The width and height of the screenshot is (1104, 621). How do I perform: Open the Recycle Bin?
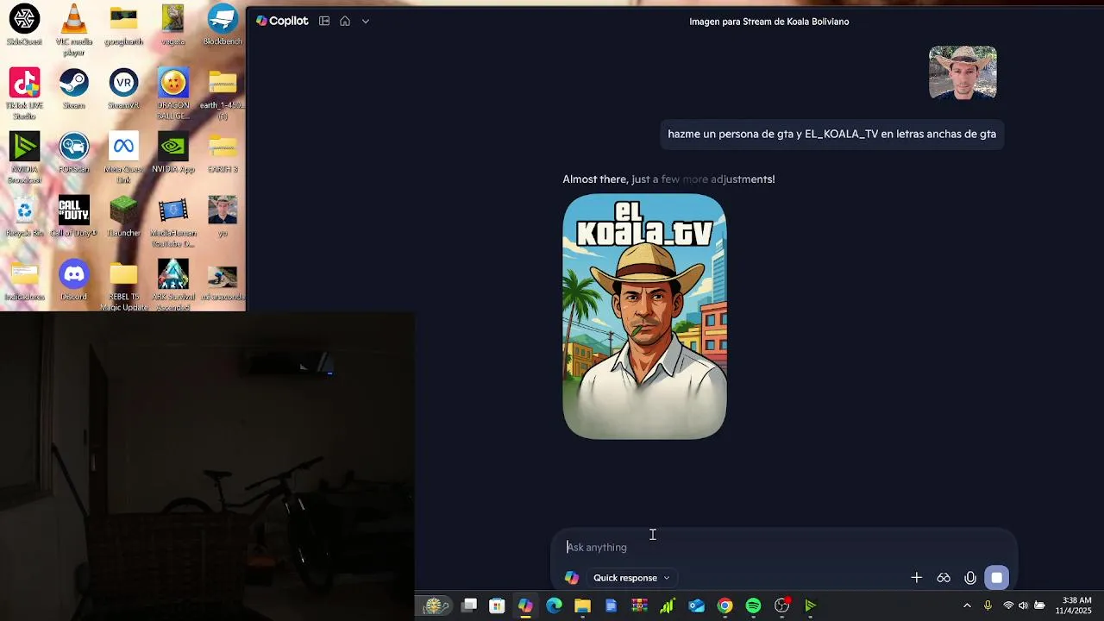click(x=24, y=217)
